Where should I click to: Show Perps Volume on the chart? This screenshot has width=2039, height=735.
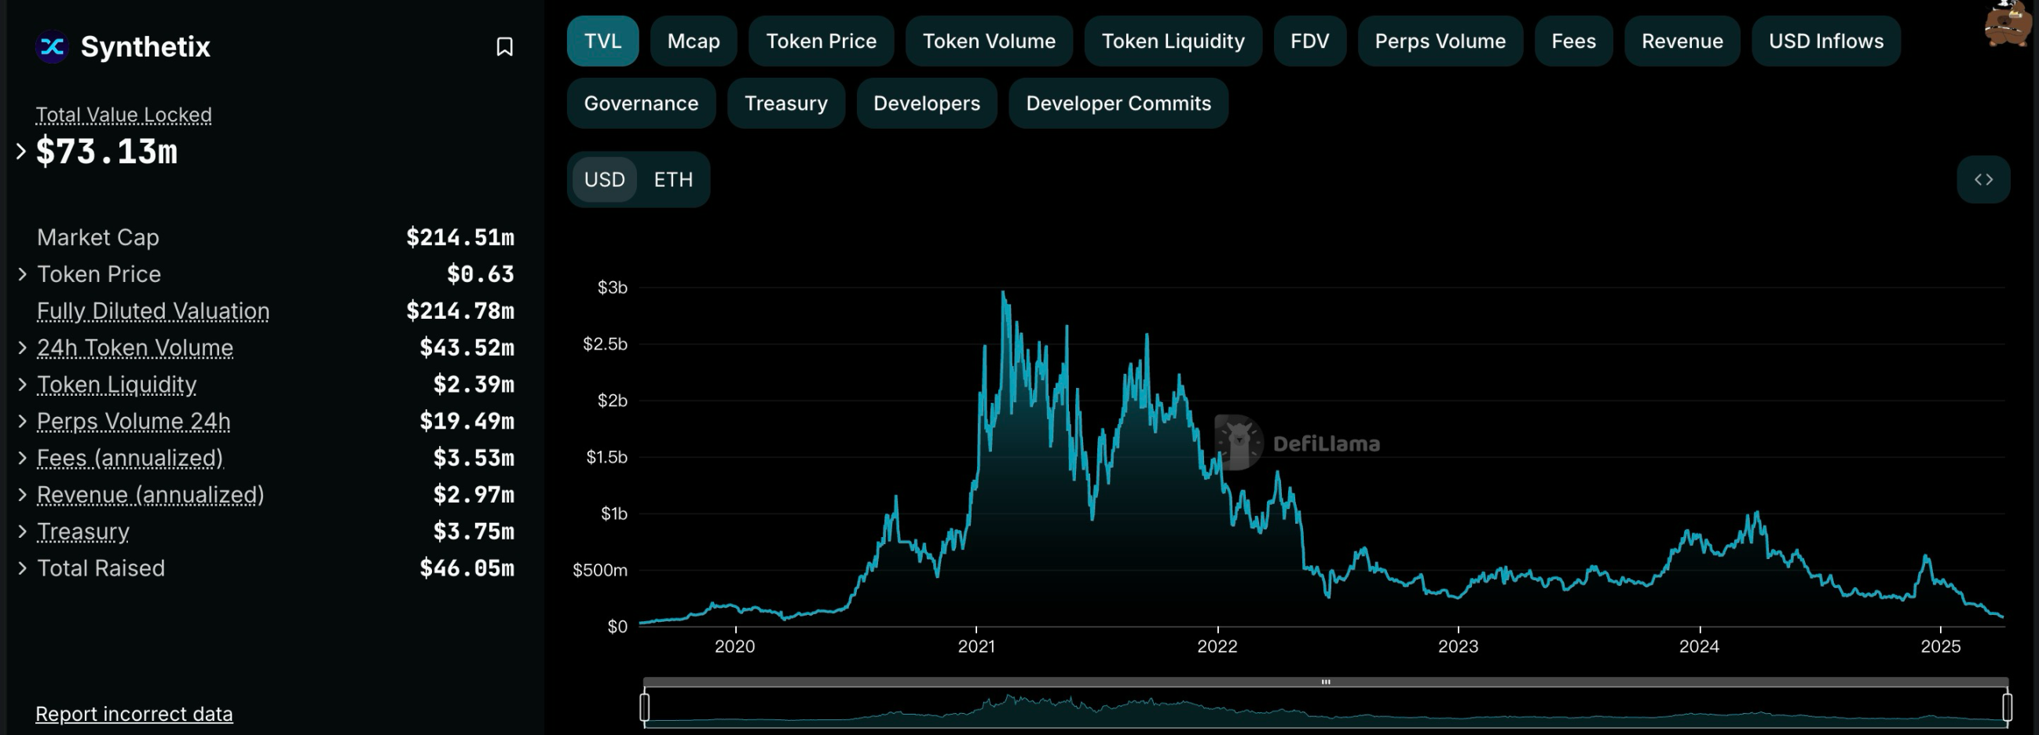coord(1440,41)
